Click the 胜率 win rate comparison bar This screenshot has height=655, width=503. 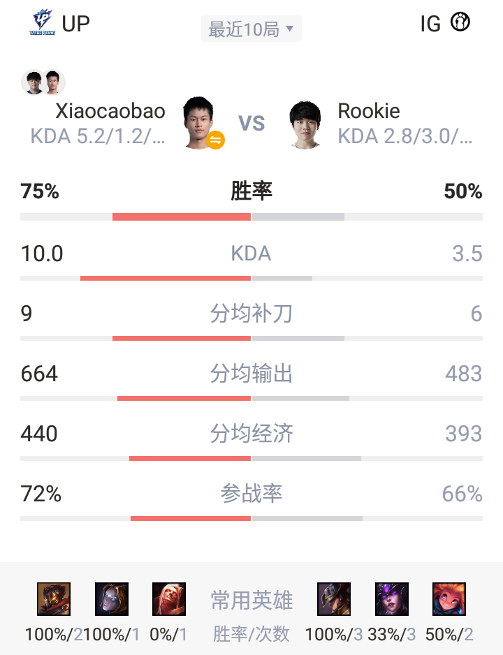pyautogui.click(x=251, y=216)
